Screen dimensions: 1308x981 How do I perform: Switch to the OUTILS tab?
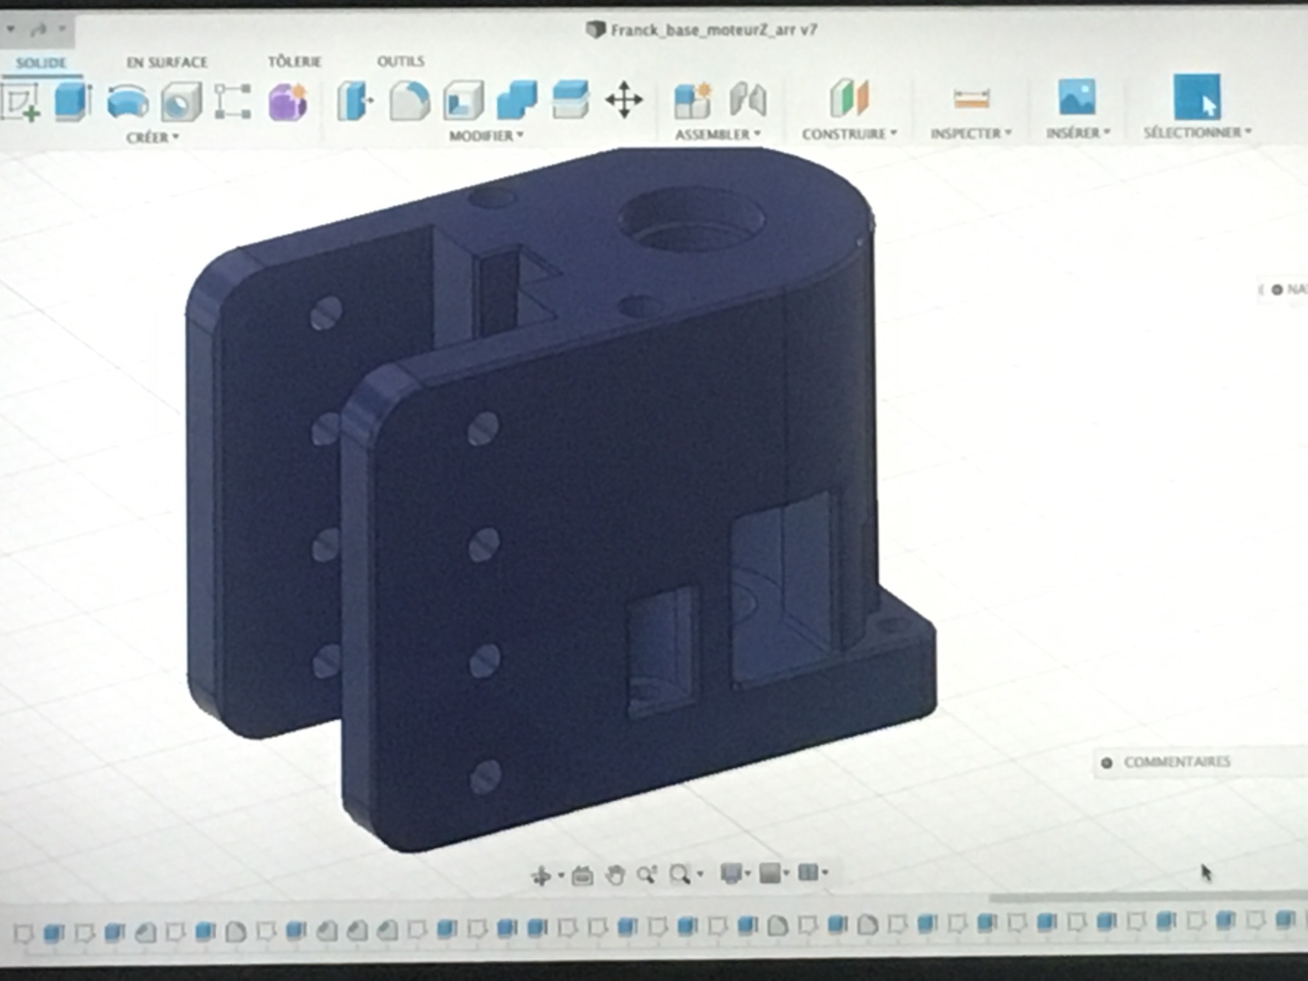[400, 61]
